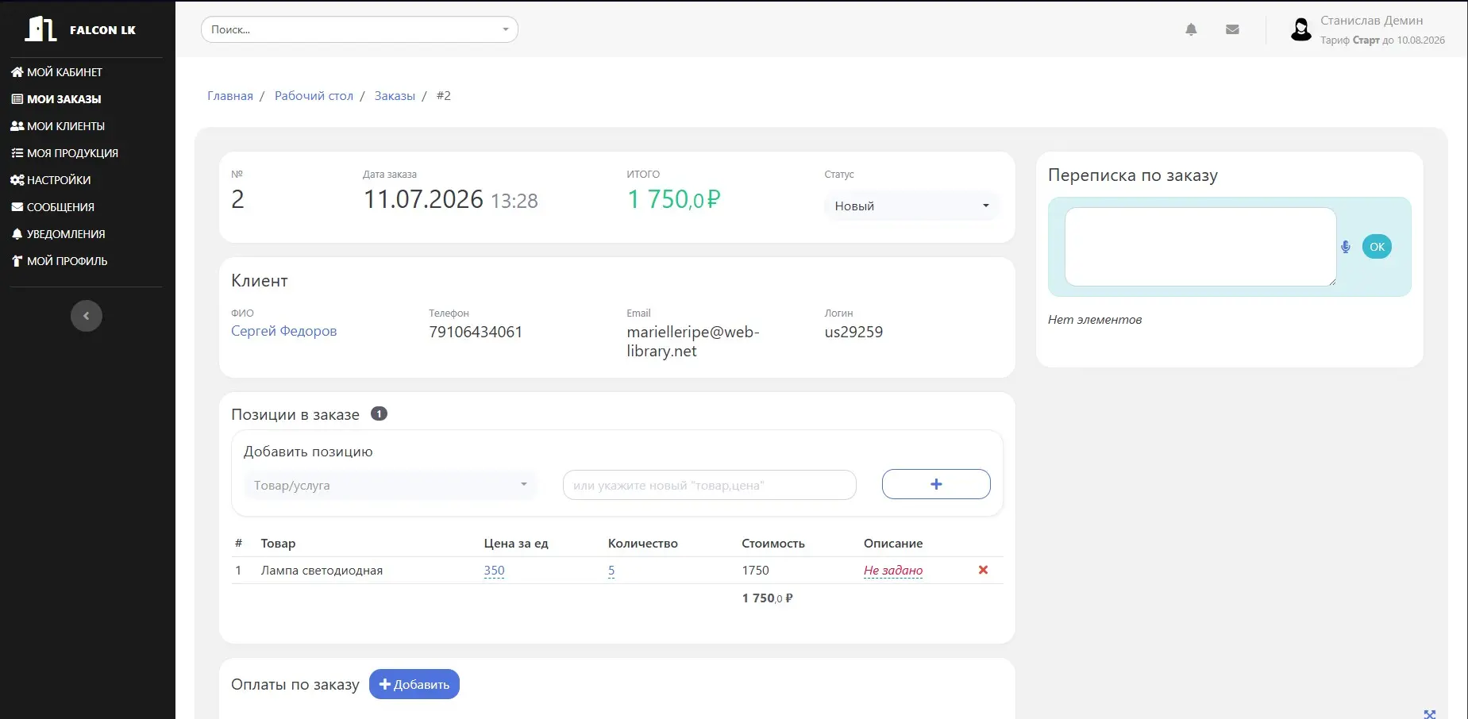Click the Тариф Старт до 10.08.2026 text
Screen dimensions: 1468x719
[x=1382, y=40]
